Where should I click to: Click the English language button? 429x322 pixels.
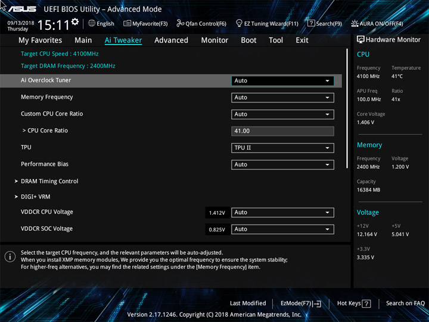click(105, 23)
